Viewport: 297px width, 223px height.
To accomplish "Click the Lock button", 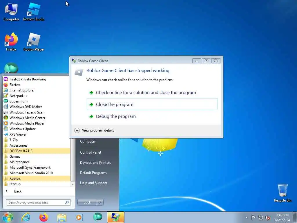I will point(87,202).
